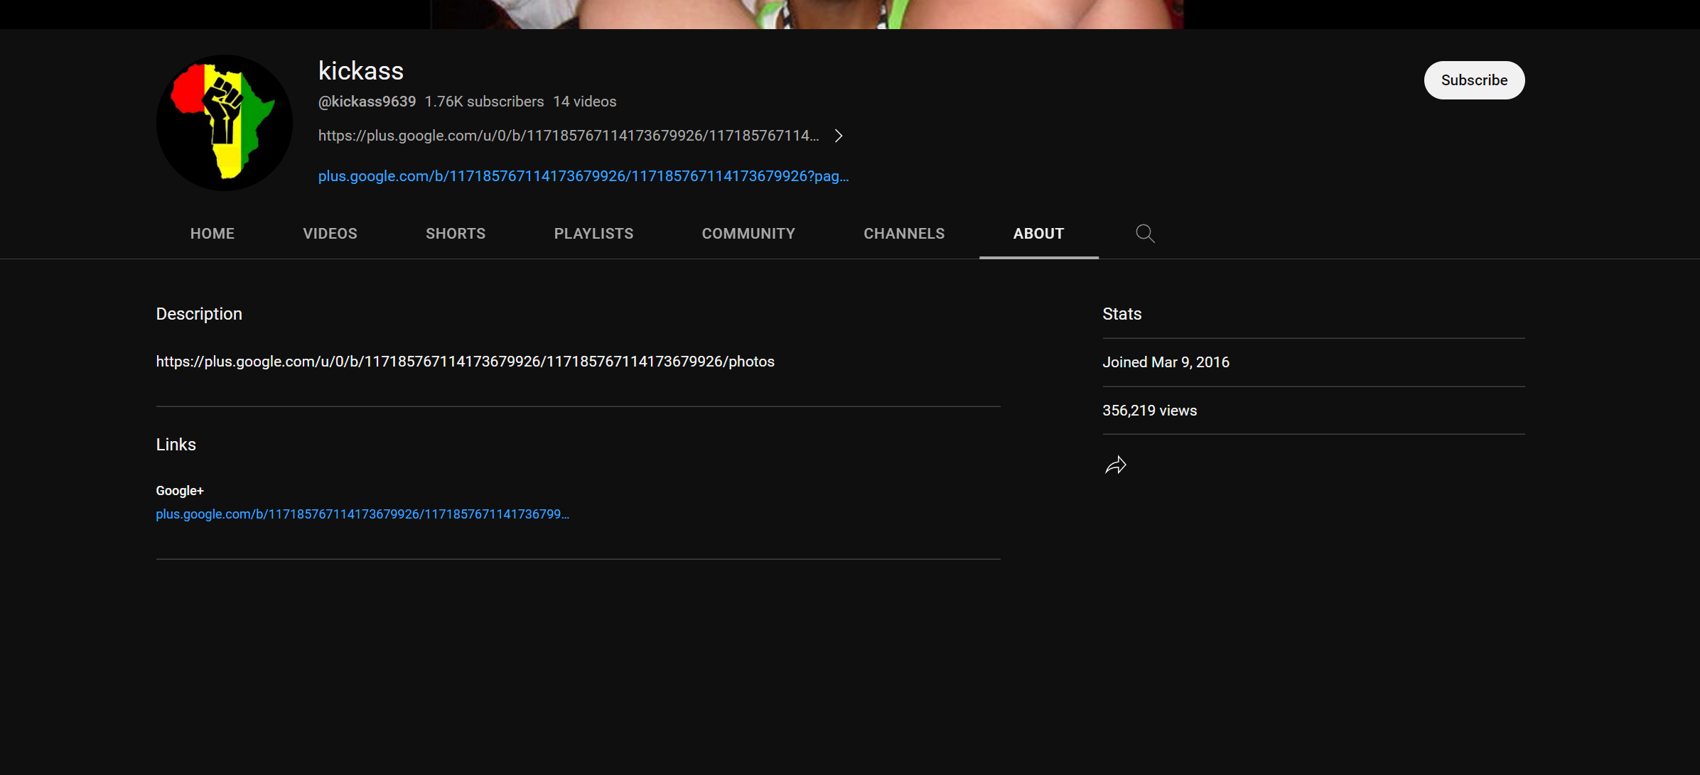Click the channel search magnifier icon
The image size is (1700, 775).
click(x=1145, y=234)
